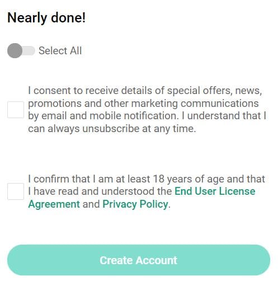Click the Create Account button
The image size is (278, 281).
[139, 260]
